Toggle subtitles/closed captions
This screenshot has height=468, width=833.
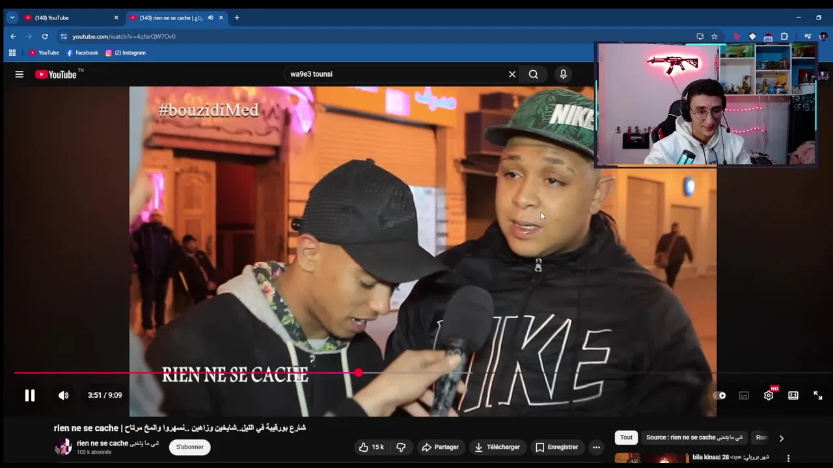click(x=744, y=395)
